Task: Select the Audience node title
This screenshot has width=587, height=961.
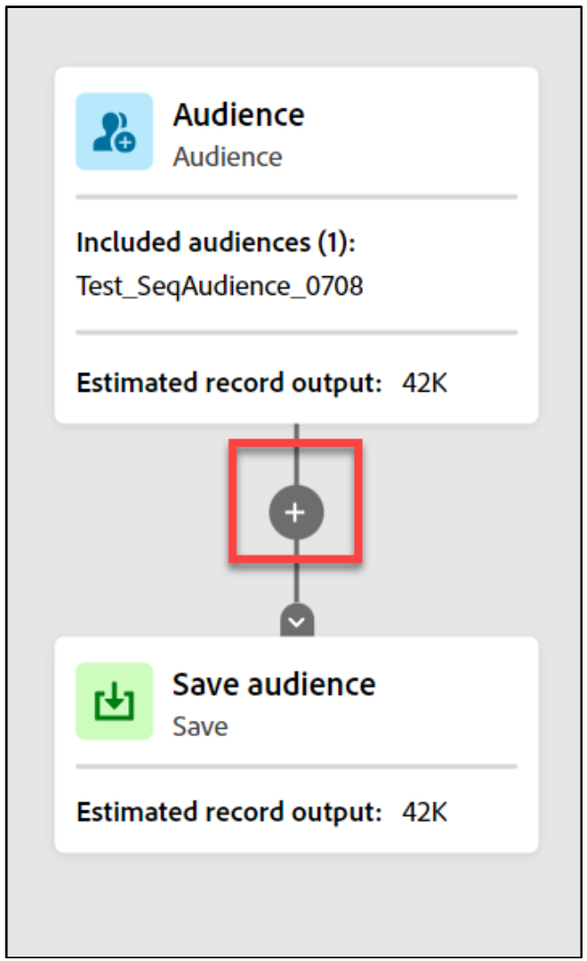Action: coord(238,116)
